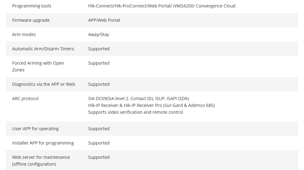Click Supported next to Automatic Arm/Disarm Timers
This screenshot has width=304, height=170.
click(x=99, y=49)
